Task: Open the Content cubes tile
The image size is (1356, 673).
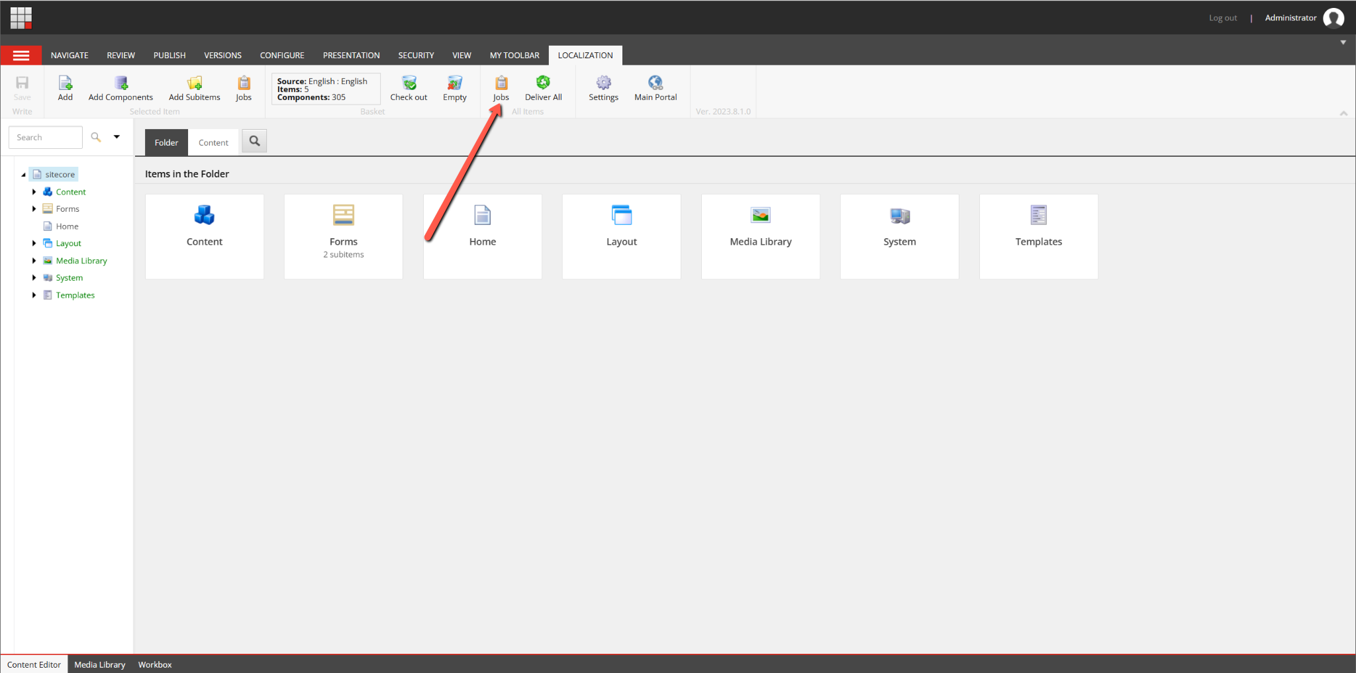Action: (x=205, y=236)
